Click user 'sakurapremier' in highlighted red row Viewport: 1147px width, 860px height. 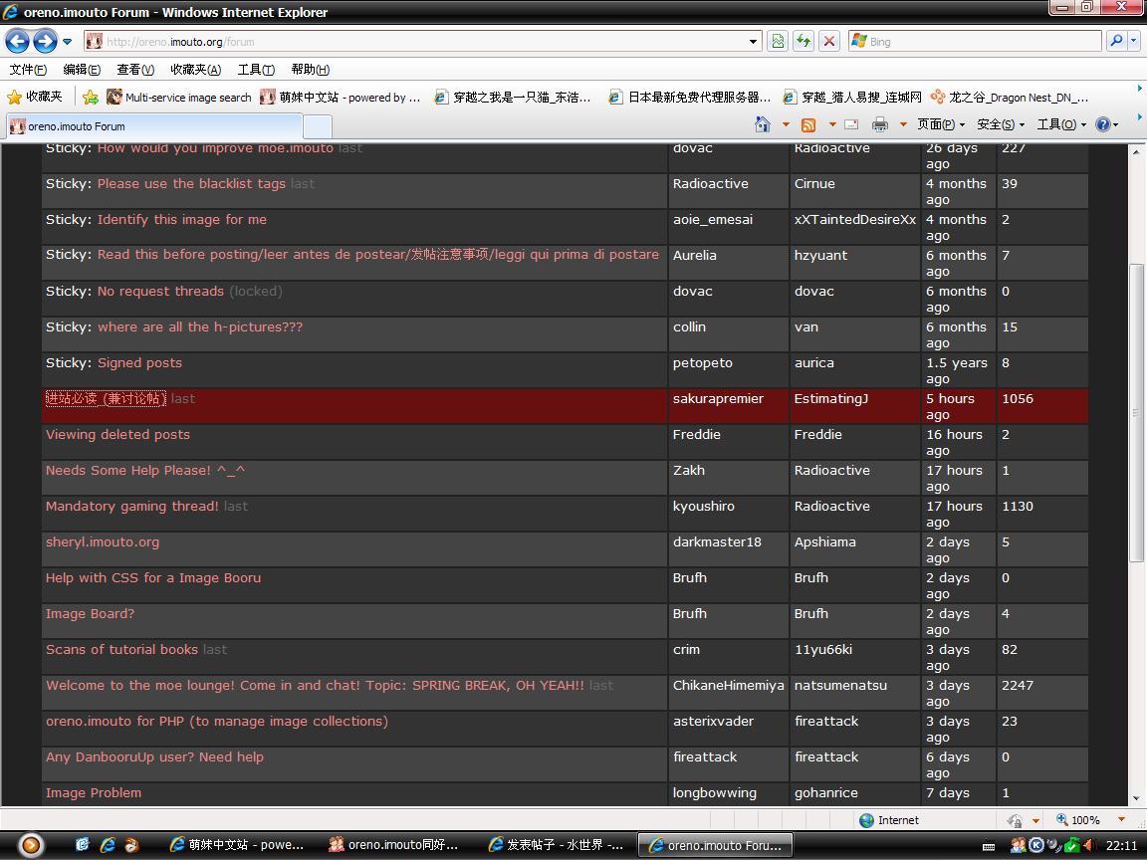[718, 398]
